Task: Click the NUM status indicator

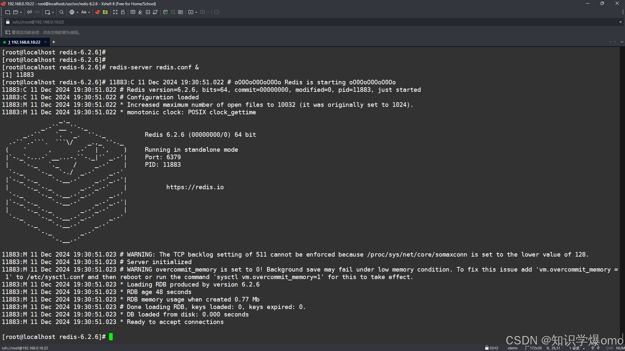Action: [620, 348]
